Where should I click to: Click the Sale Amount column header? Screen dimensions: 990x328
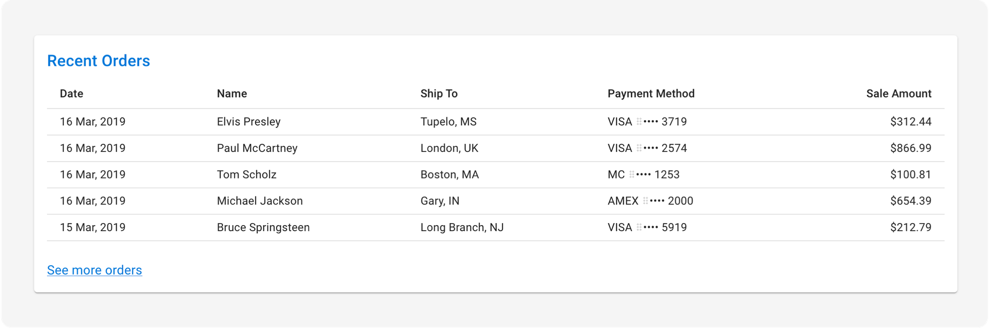pyautogui.click(x=898, y=94)
